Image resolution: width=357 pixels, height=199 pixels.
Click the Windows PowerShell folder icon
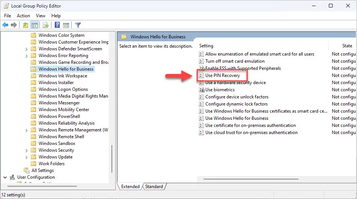pos(33,116)
